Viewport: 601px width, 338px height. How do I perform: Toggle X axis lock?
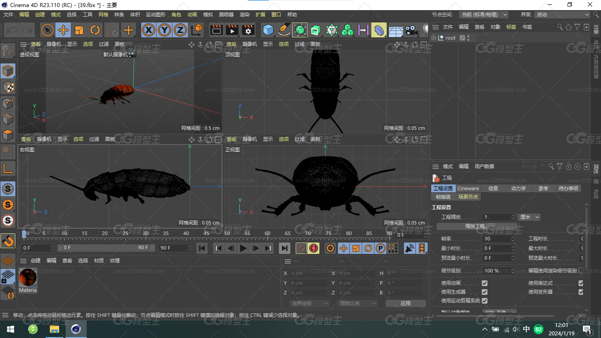(x=149, y=30)
